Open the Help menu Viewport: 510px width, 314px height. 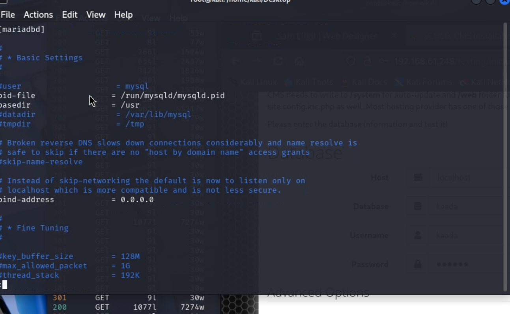[x=123, y=15]
